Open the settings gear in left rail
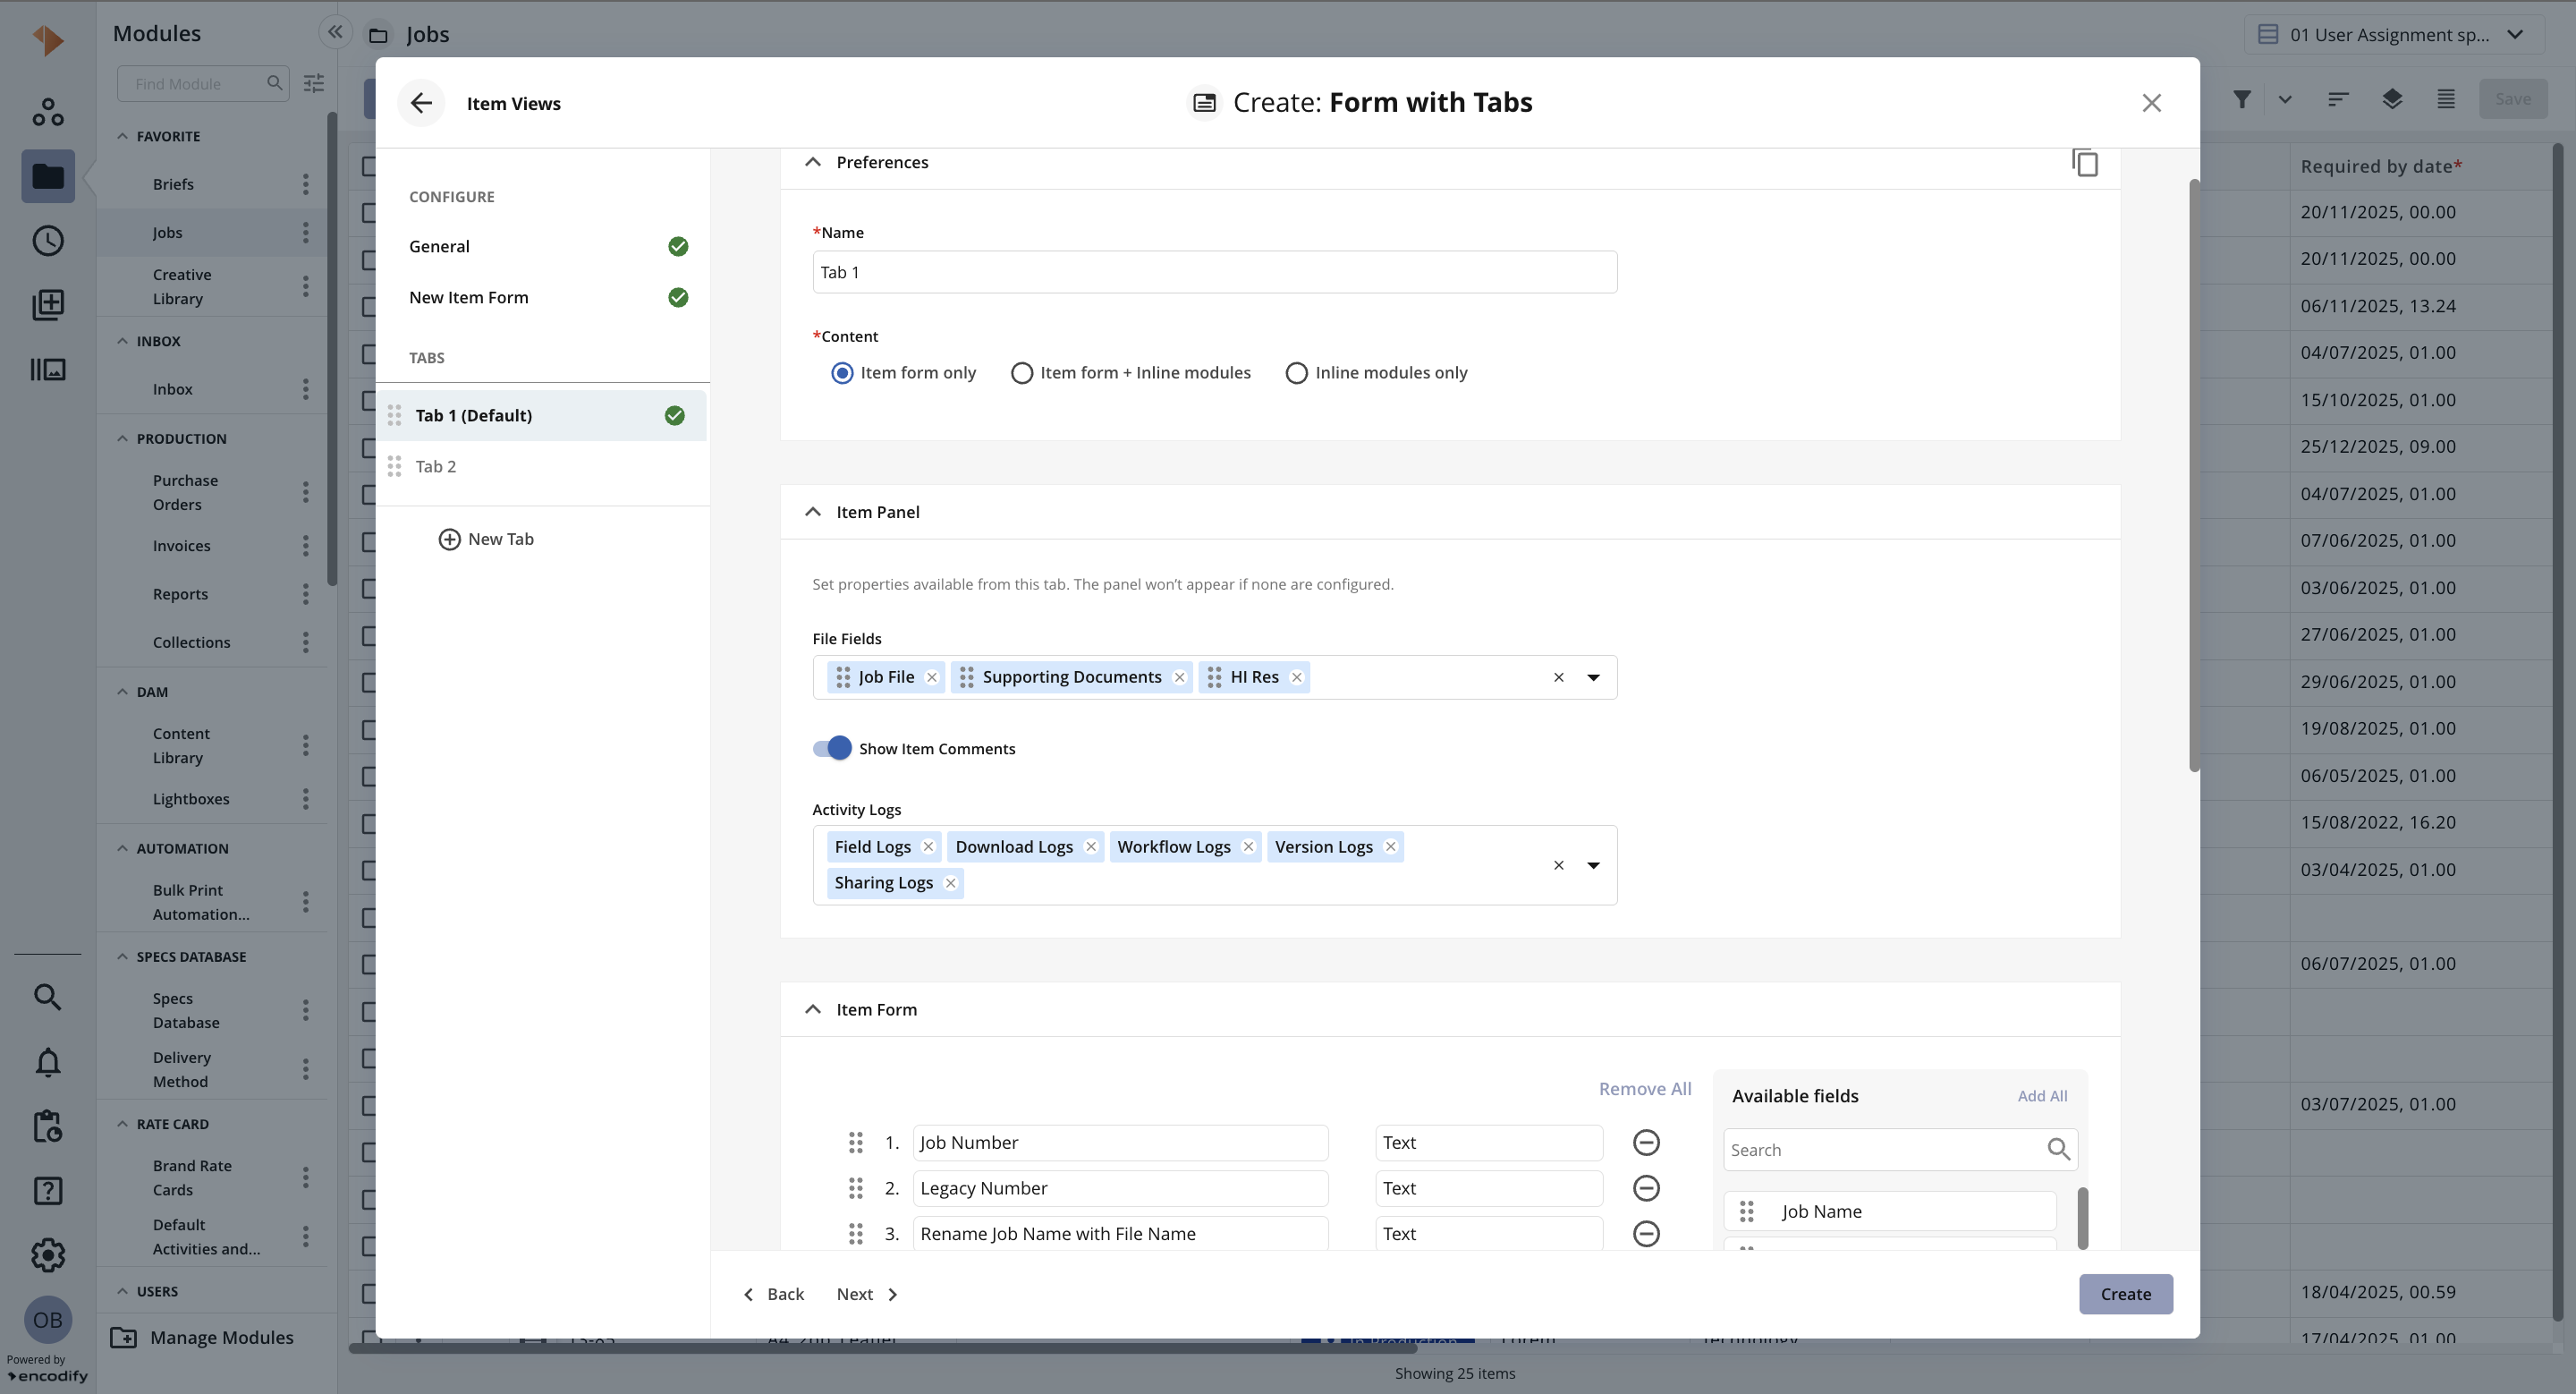 click(48, 1255)
